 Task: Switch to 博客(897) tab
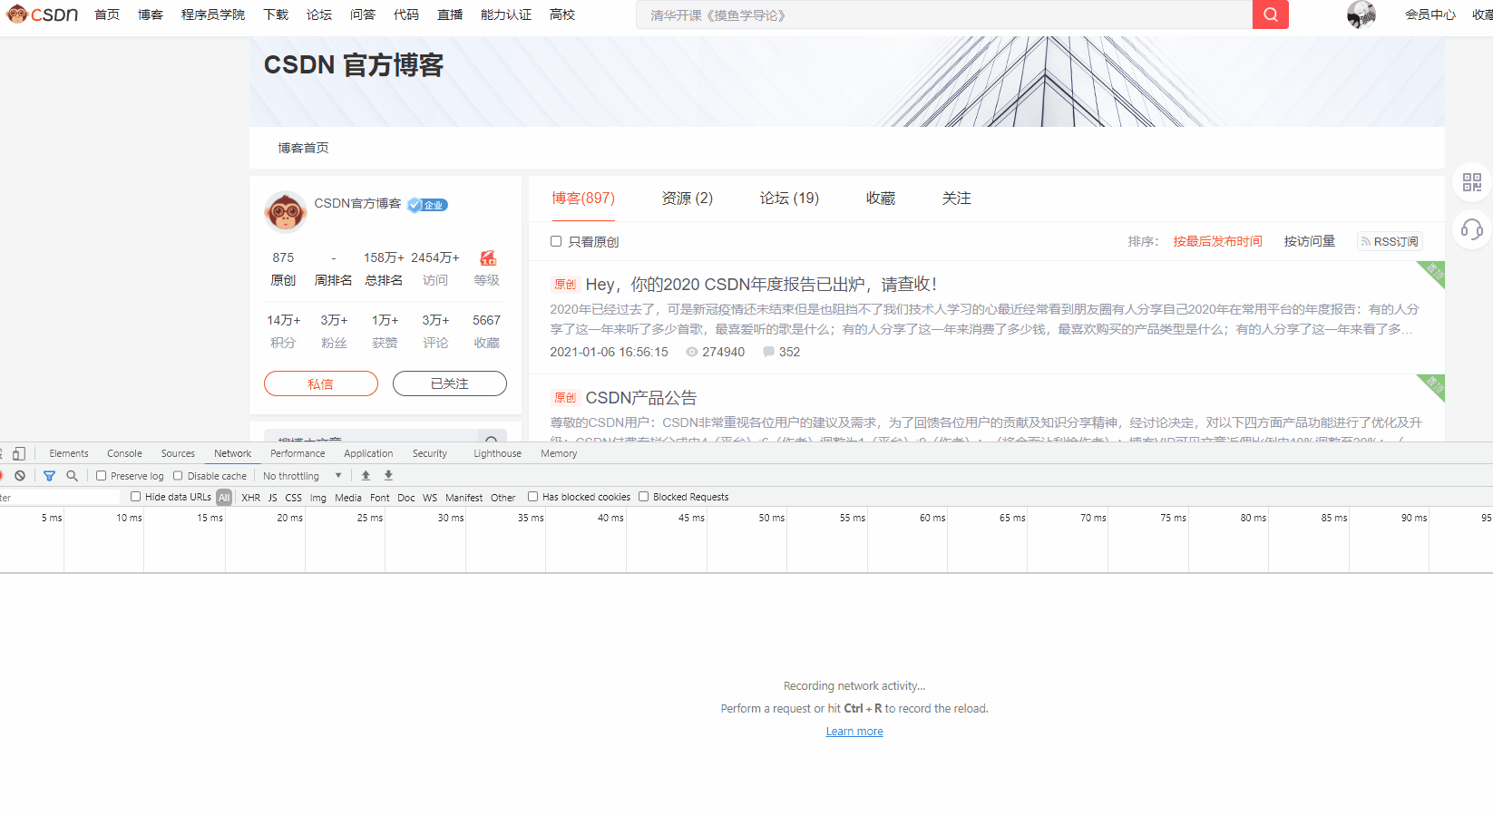[583, 198]
